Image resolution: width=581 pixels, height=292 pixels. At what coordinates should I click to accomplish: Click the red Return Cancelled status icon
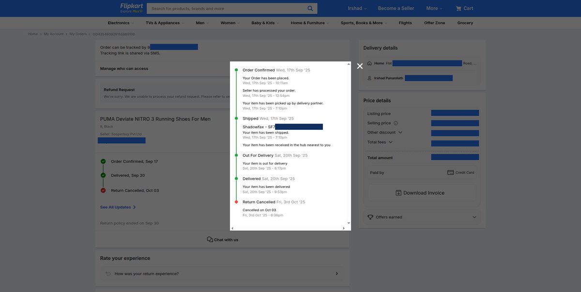(103, 190)
